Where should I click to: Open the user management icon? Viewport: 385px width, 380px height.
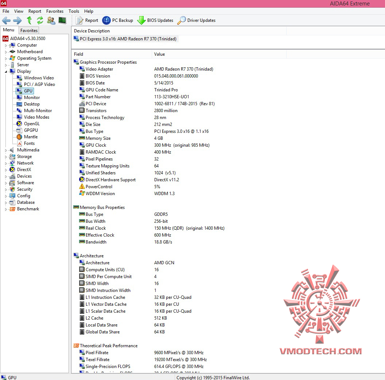click(x=51, y=20)
